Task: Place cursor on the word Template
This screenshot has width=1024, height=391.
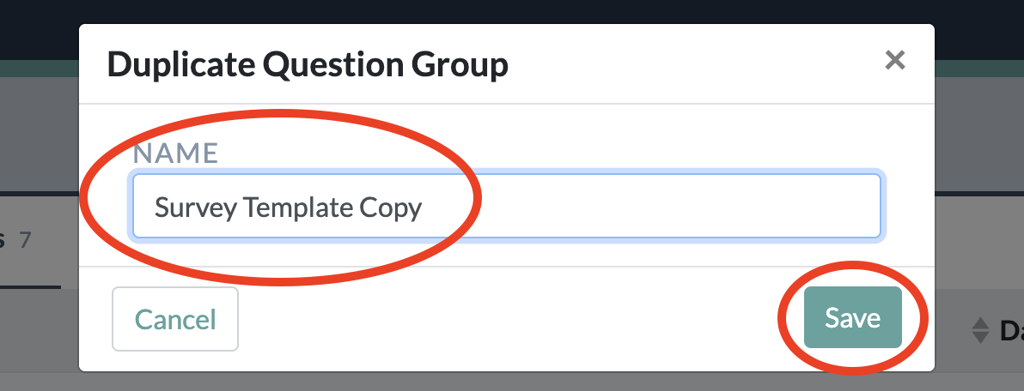Action: [298, 208]
